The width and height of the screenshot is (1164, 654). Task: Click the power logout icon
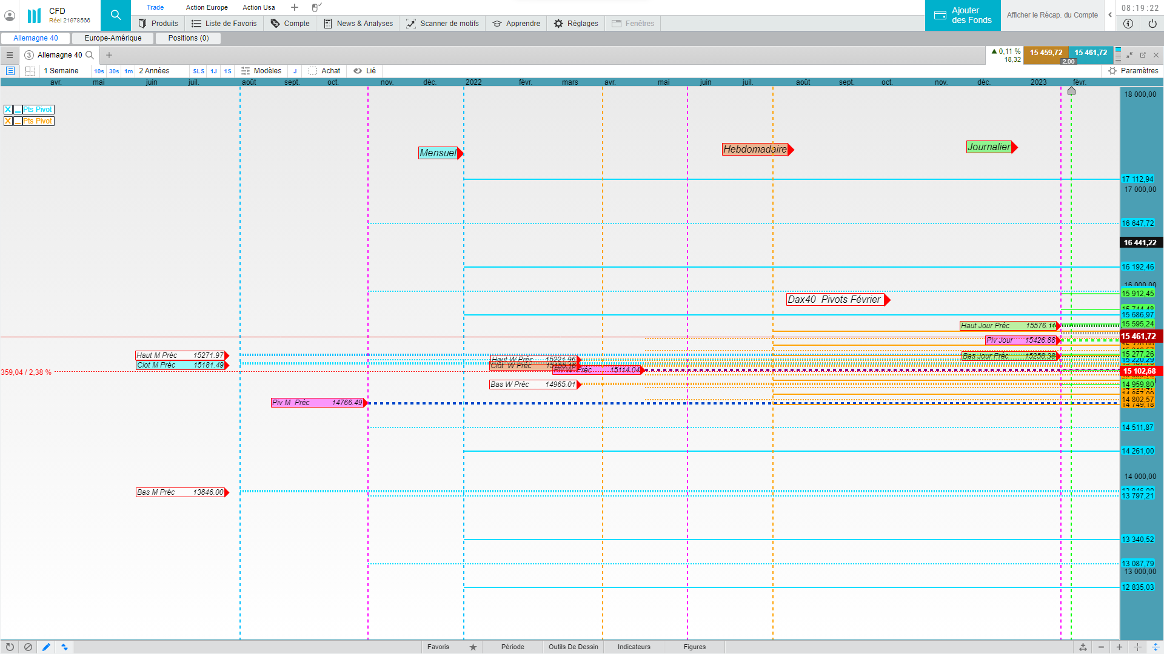[1152, 24]
